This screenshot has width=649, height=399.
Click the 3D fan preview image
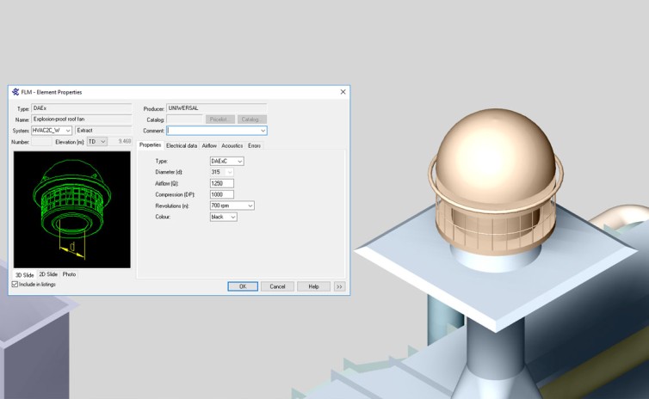pyautogui.click(x=72, y=209)
